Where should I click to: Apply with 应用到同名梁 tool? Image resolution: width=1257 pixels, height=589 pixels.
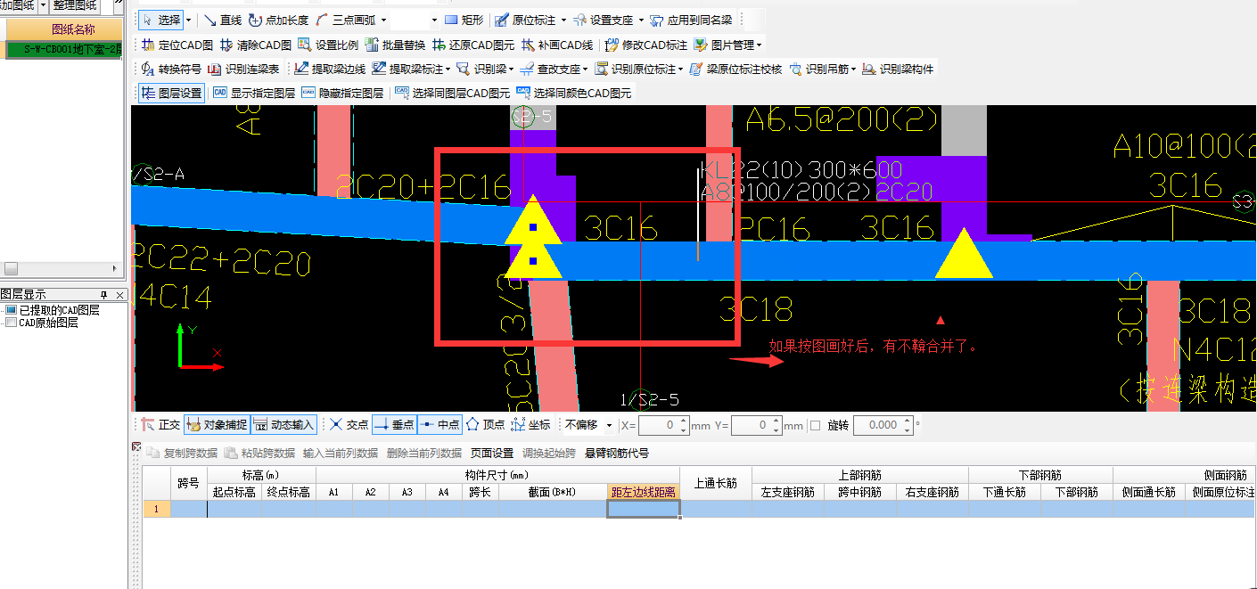pos(691,20)
